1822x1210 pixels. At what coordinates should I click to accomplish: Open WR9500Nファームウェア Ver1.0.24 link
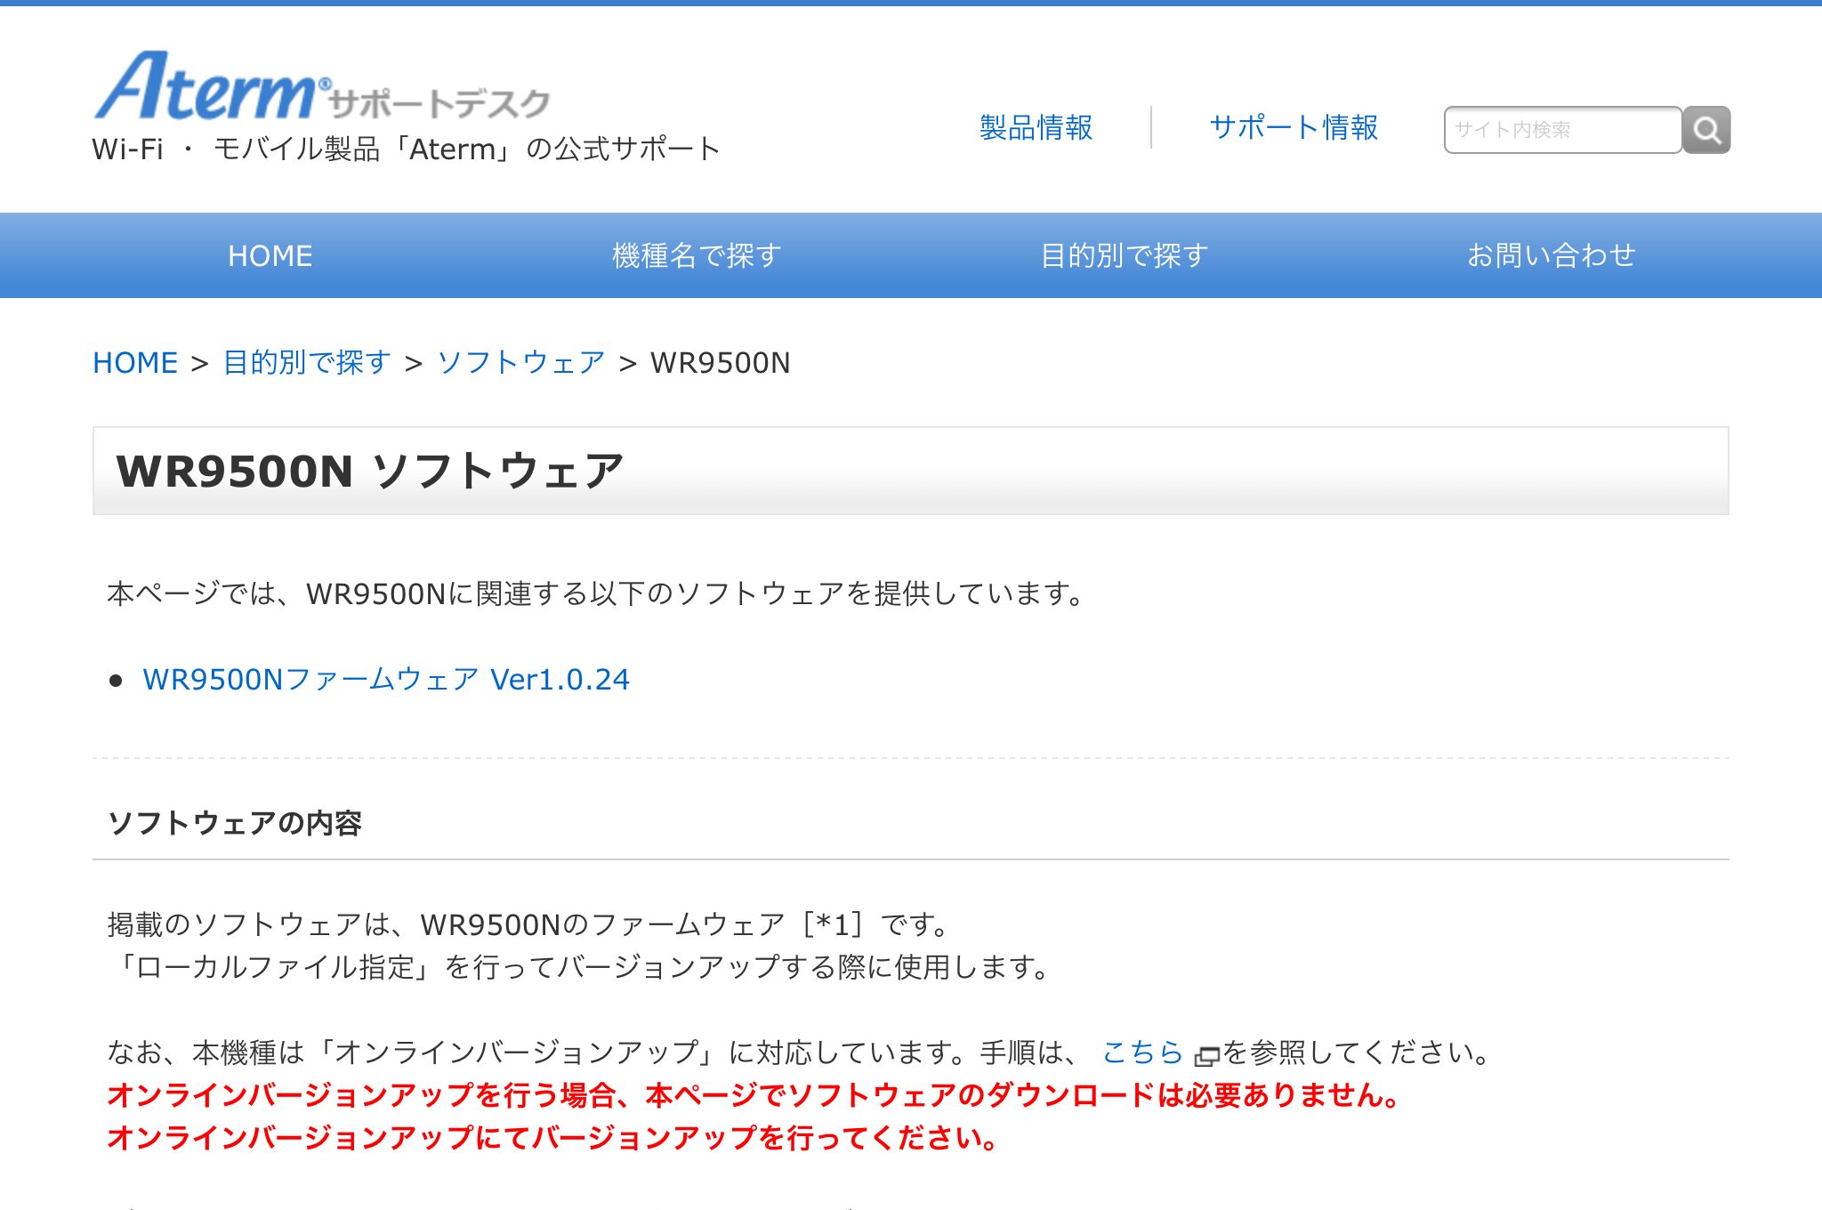[x=386, y=680]
